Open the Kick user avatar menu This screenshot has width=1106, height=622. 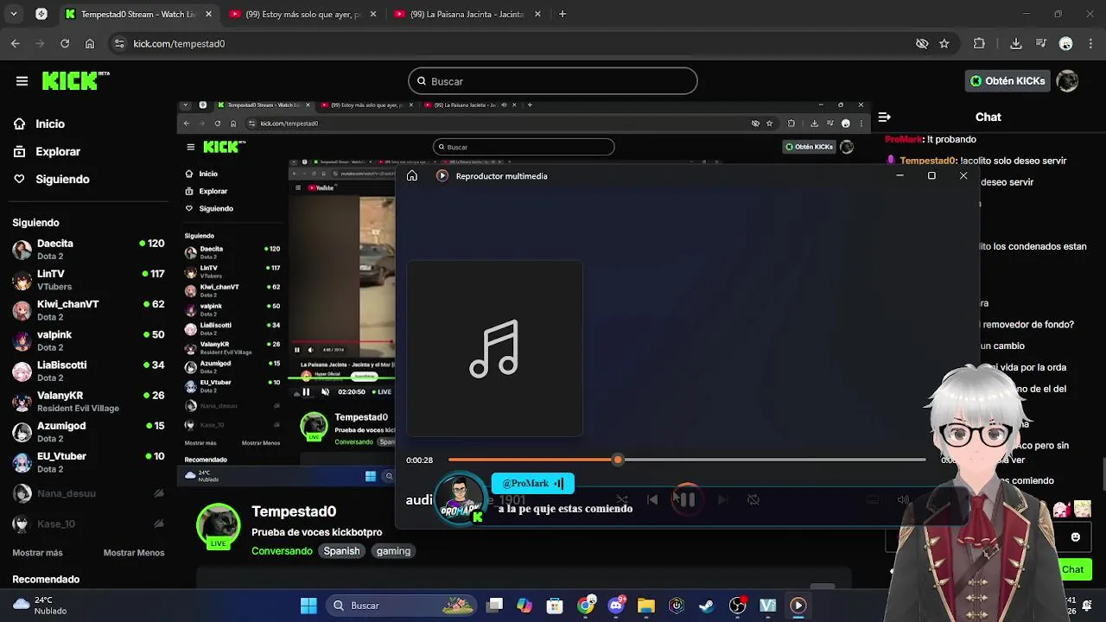[1068, 81]
